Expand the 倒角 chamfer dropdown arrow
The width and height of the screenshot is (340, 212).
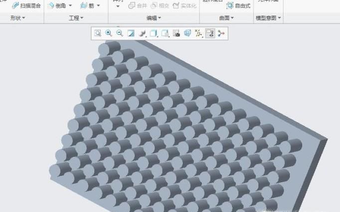[x=70, y=6]
